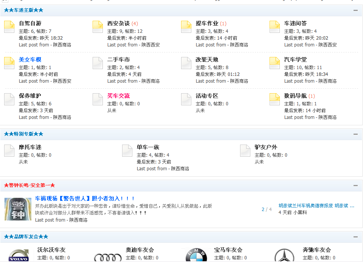The height and width of the screenshot is (262, 363).
Task: Open the 自驾自游 forum
Action: 30,23
